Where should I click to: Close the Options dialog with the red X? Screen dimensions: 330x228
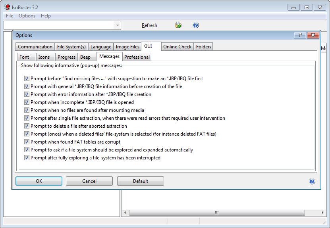pos(313,35)
